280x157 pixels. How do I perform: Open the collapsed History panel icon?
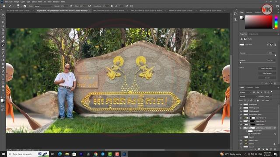(x=235, y=14)
